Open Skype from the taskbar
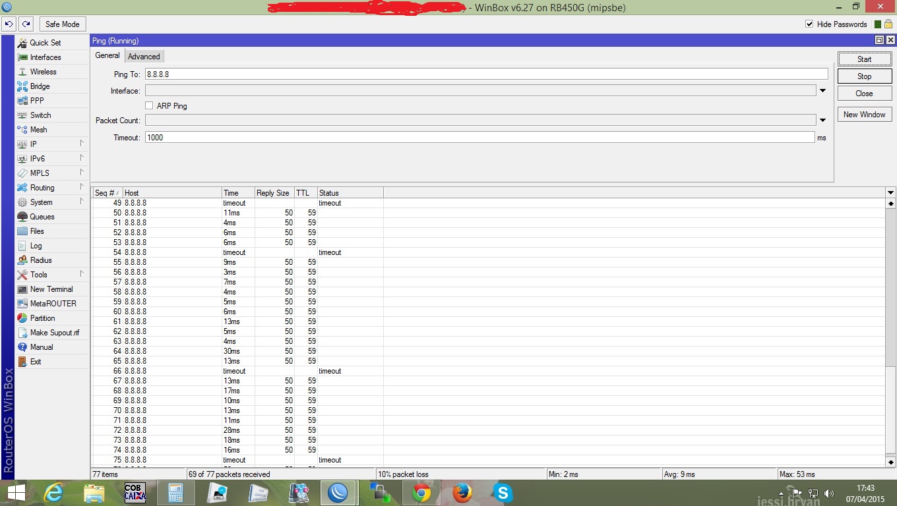The height and width of the screenshot is (506, 897). tap(503, 493)
